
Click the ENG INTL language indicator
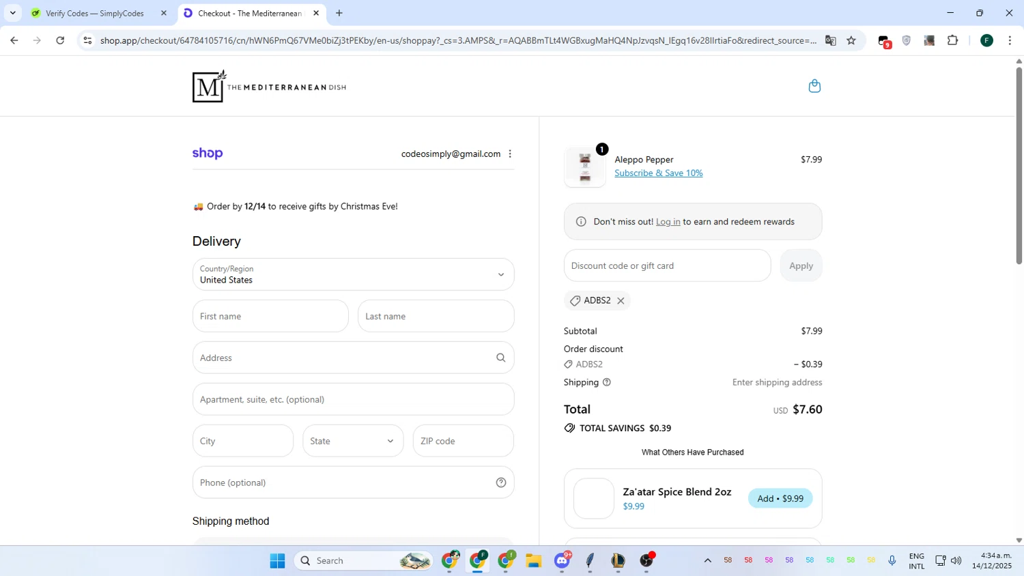coord(917,561)
